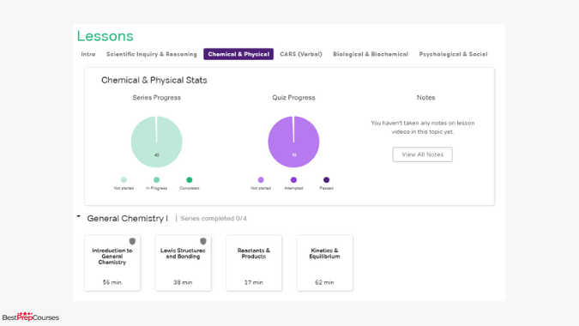Click shield badge on Lewis Structures card

pos(203,241)
